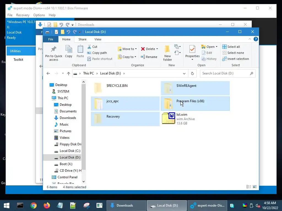Click the search magnifier icon
This screenshot has height=211, width=282.
pyautogui.click(x=251, y=73)
